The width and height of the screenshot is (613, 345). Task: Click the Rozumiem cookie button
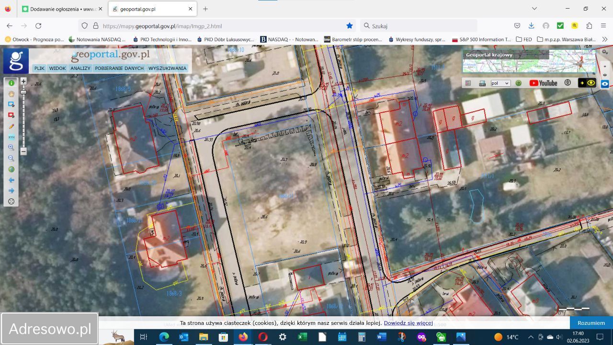pos(591,323)
